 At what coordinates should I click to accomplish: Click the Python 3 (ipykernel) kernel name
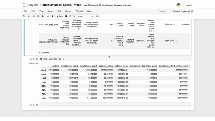click(181, 11)
